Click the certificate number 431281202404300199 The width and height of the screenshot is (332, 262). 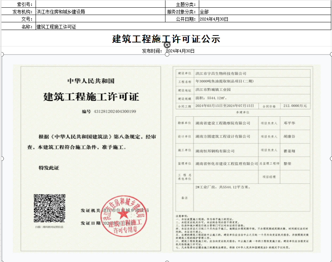115,111
